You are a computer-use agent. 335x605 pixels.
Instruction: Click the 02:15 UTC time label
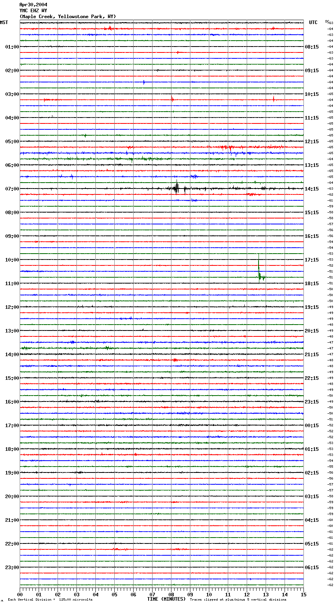[312, 472]
